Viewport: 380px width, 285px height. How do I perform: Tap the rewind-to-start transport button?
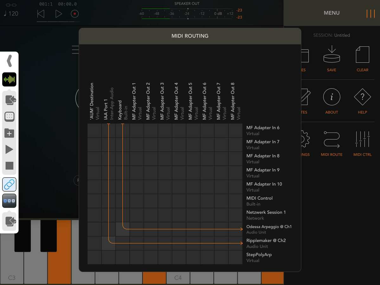click(x=41, y=14)
